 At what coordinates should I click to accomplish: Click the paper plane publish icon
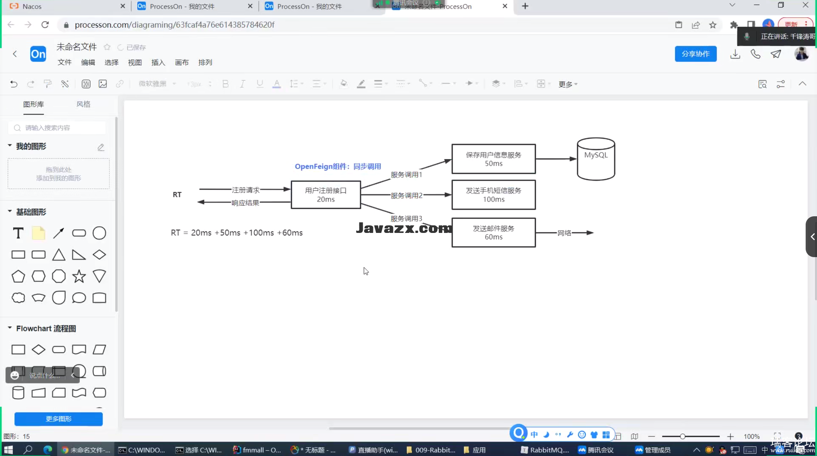coord(776,54)
